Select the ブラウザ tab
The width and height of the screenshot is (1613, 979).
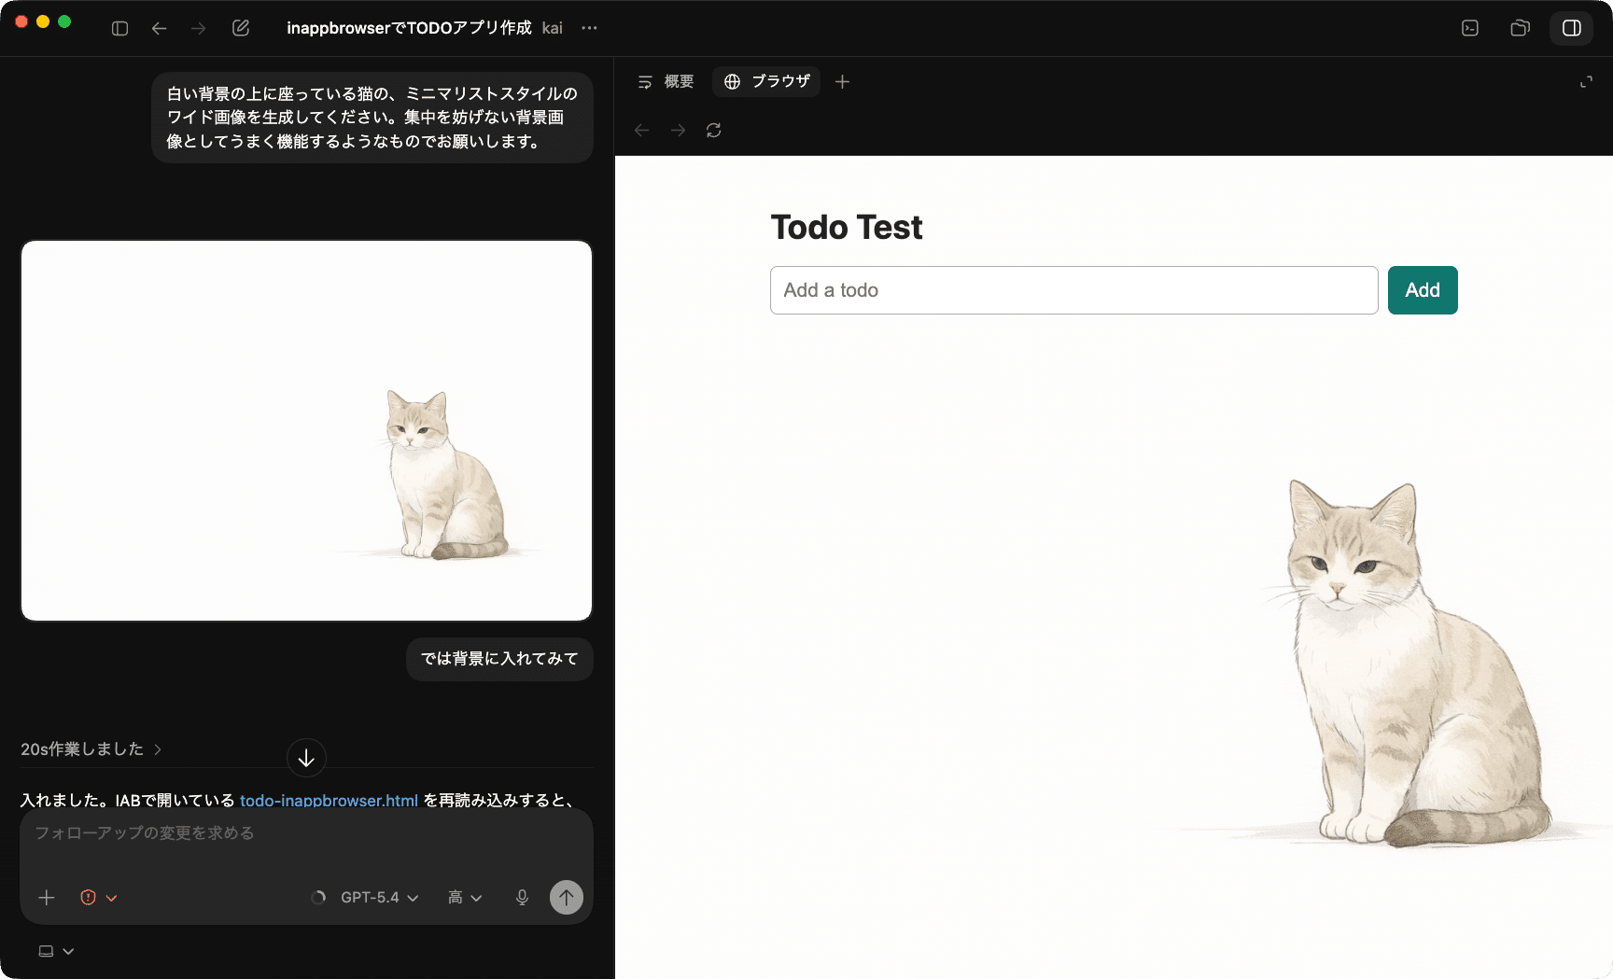pos(766,82)
